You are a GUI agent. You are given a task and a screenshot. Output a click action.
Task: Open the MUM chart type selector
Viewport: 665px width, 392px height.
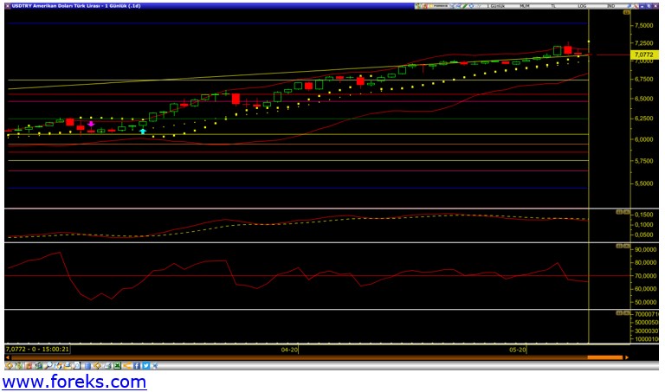525,5
